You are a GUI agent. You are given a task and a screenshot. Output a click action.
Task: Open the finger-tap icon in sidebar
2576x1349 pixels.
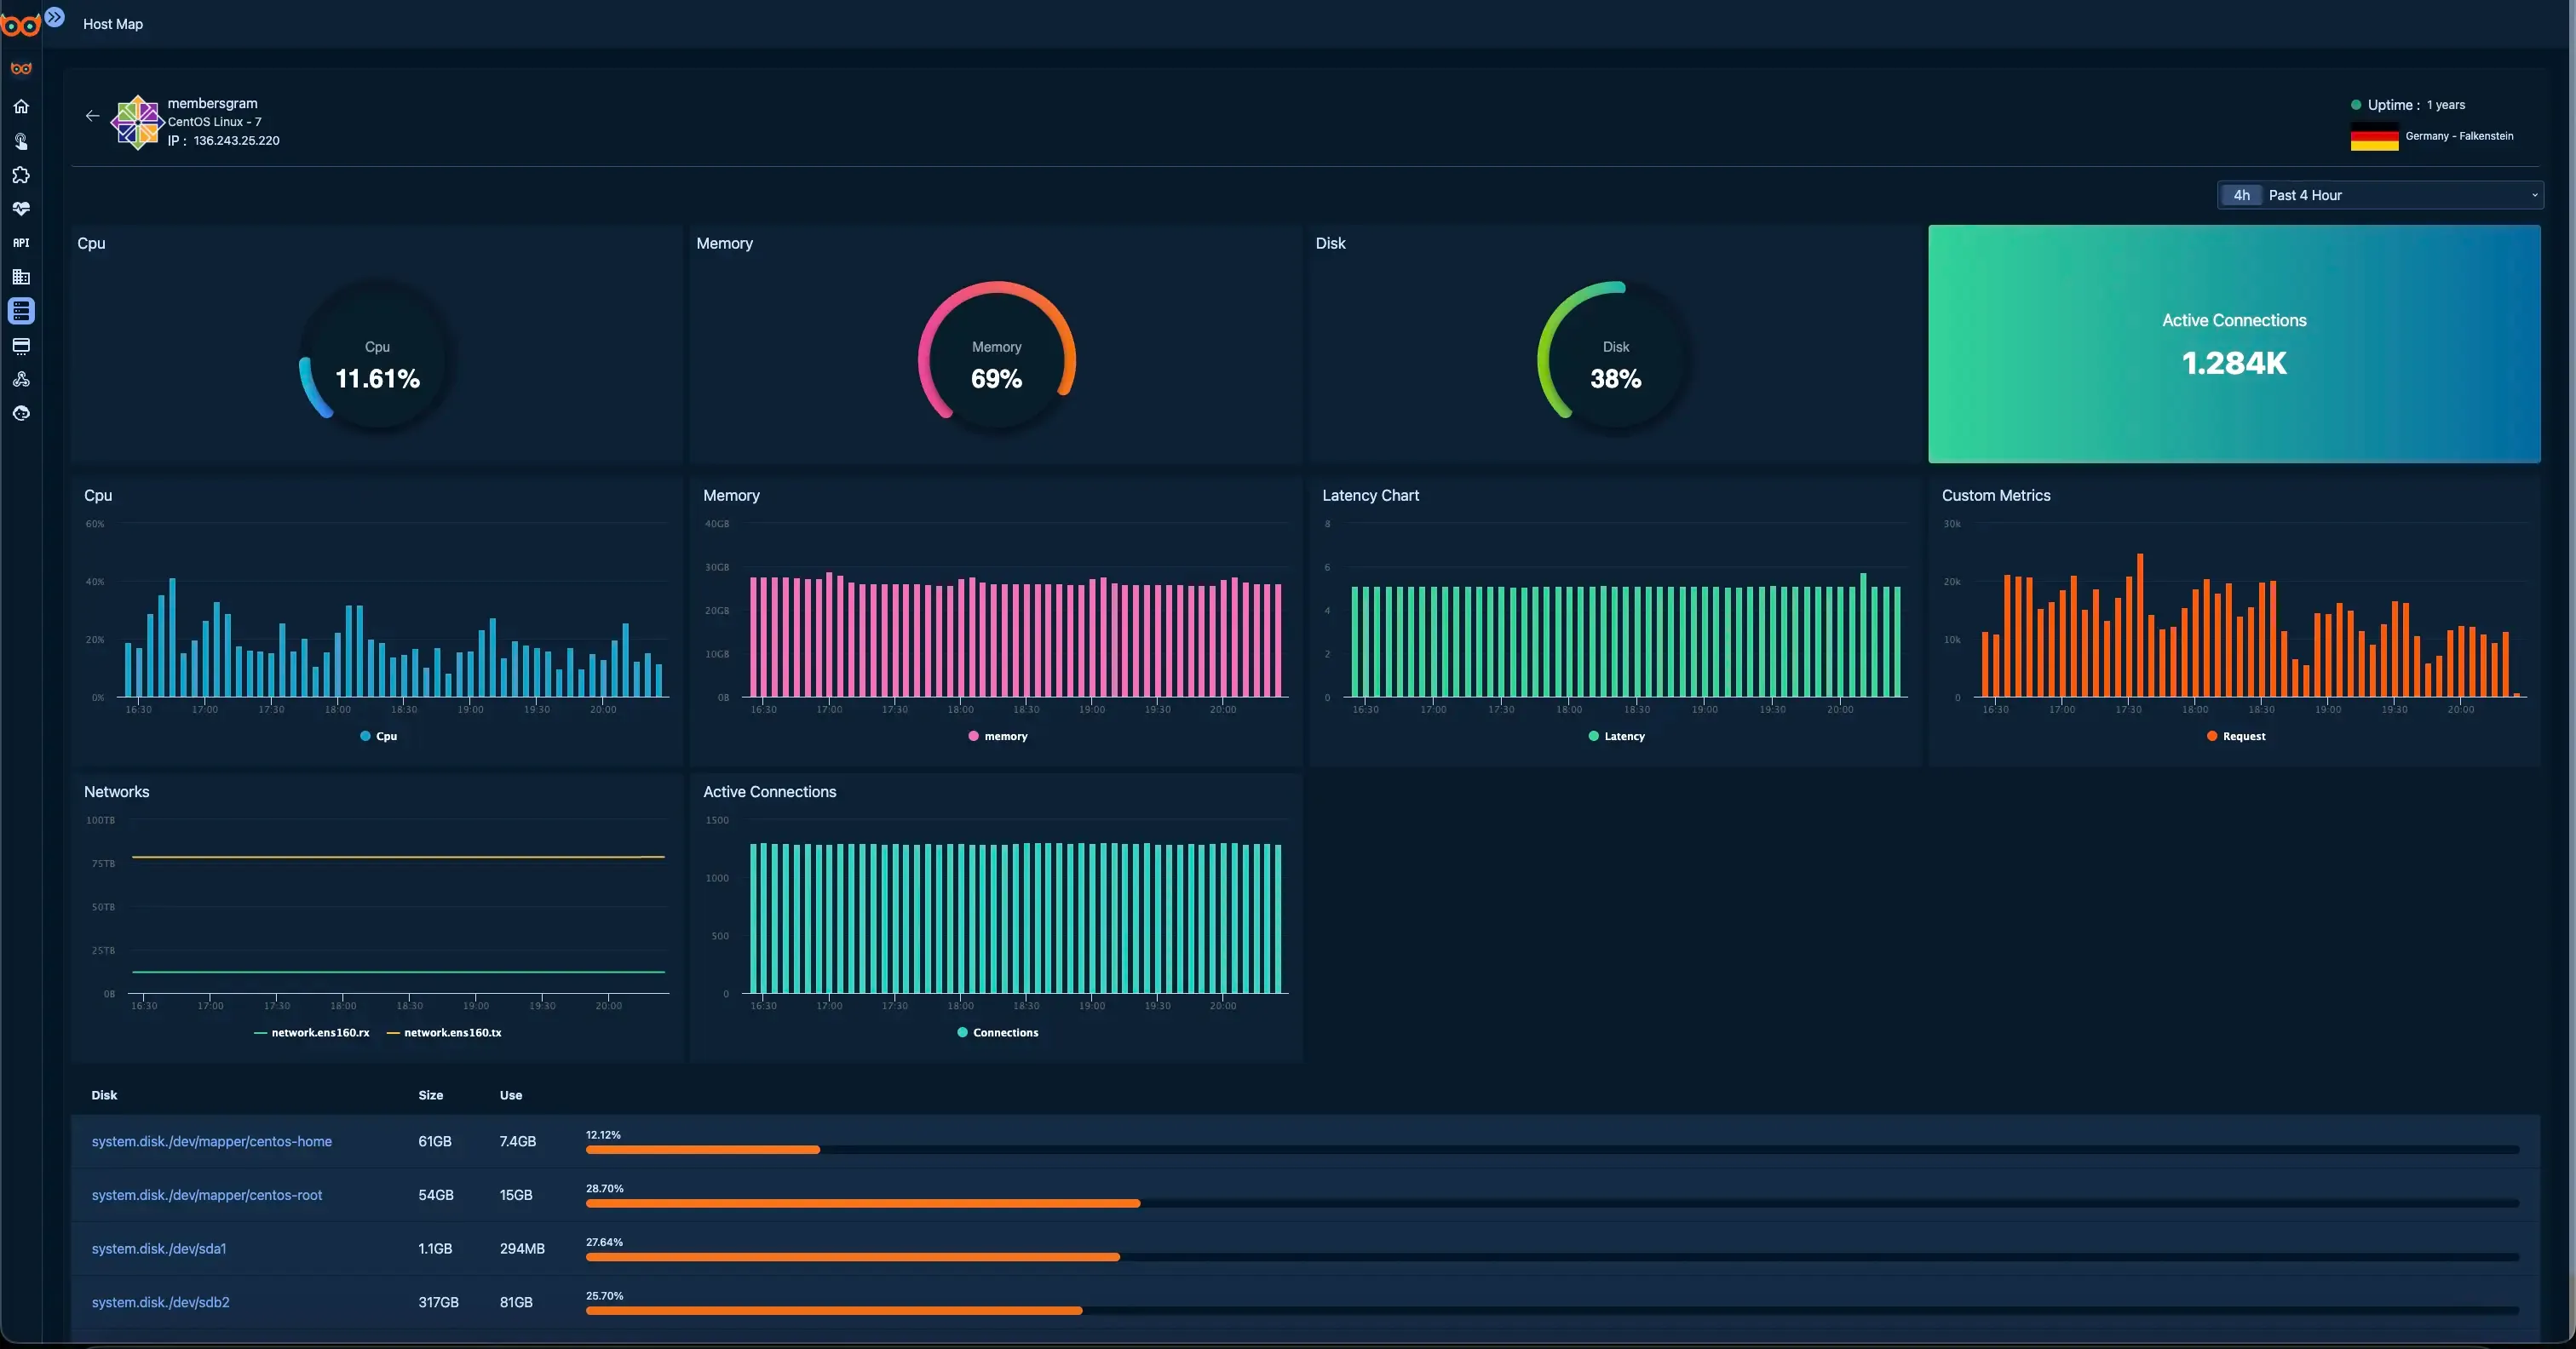[21, 141]
